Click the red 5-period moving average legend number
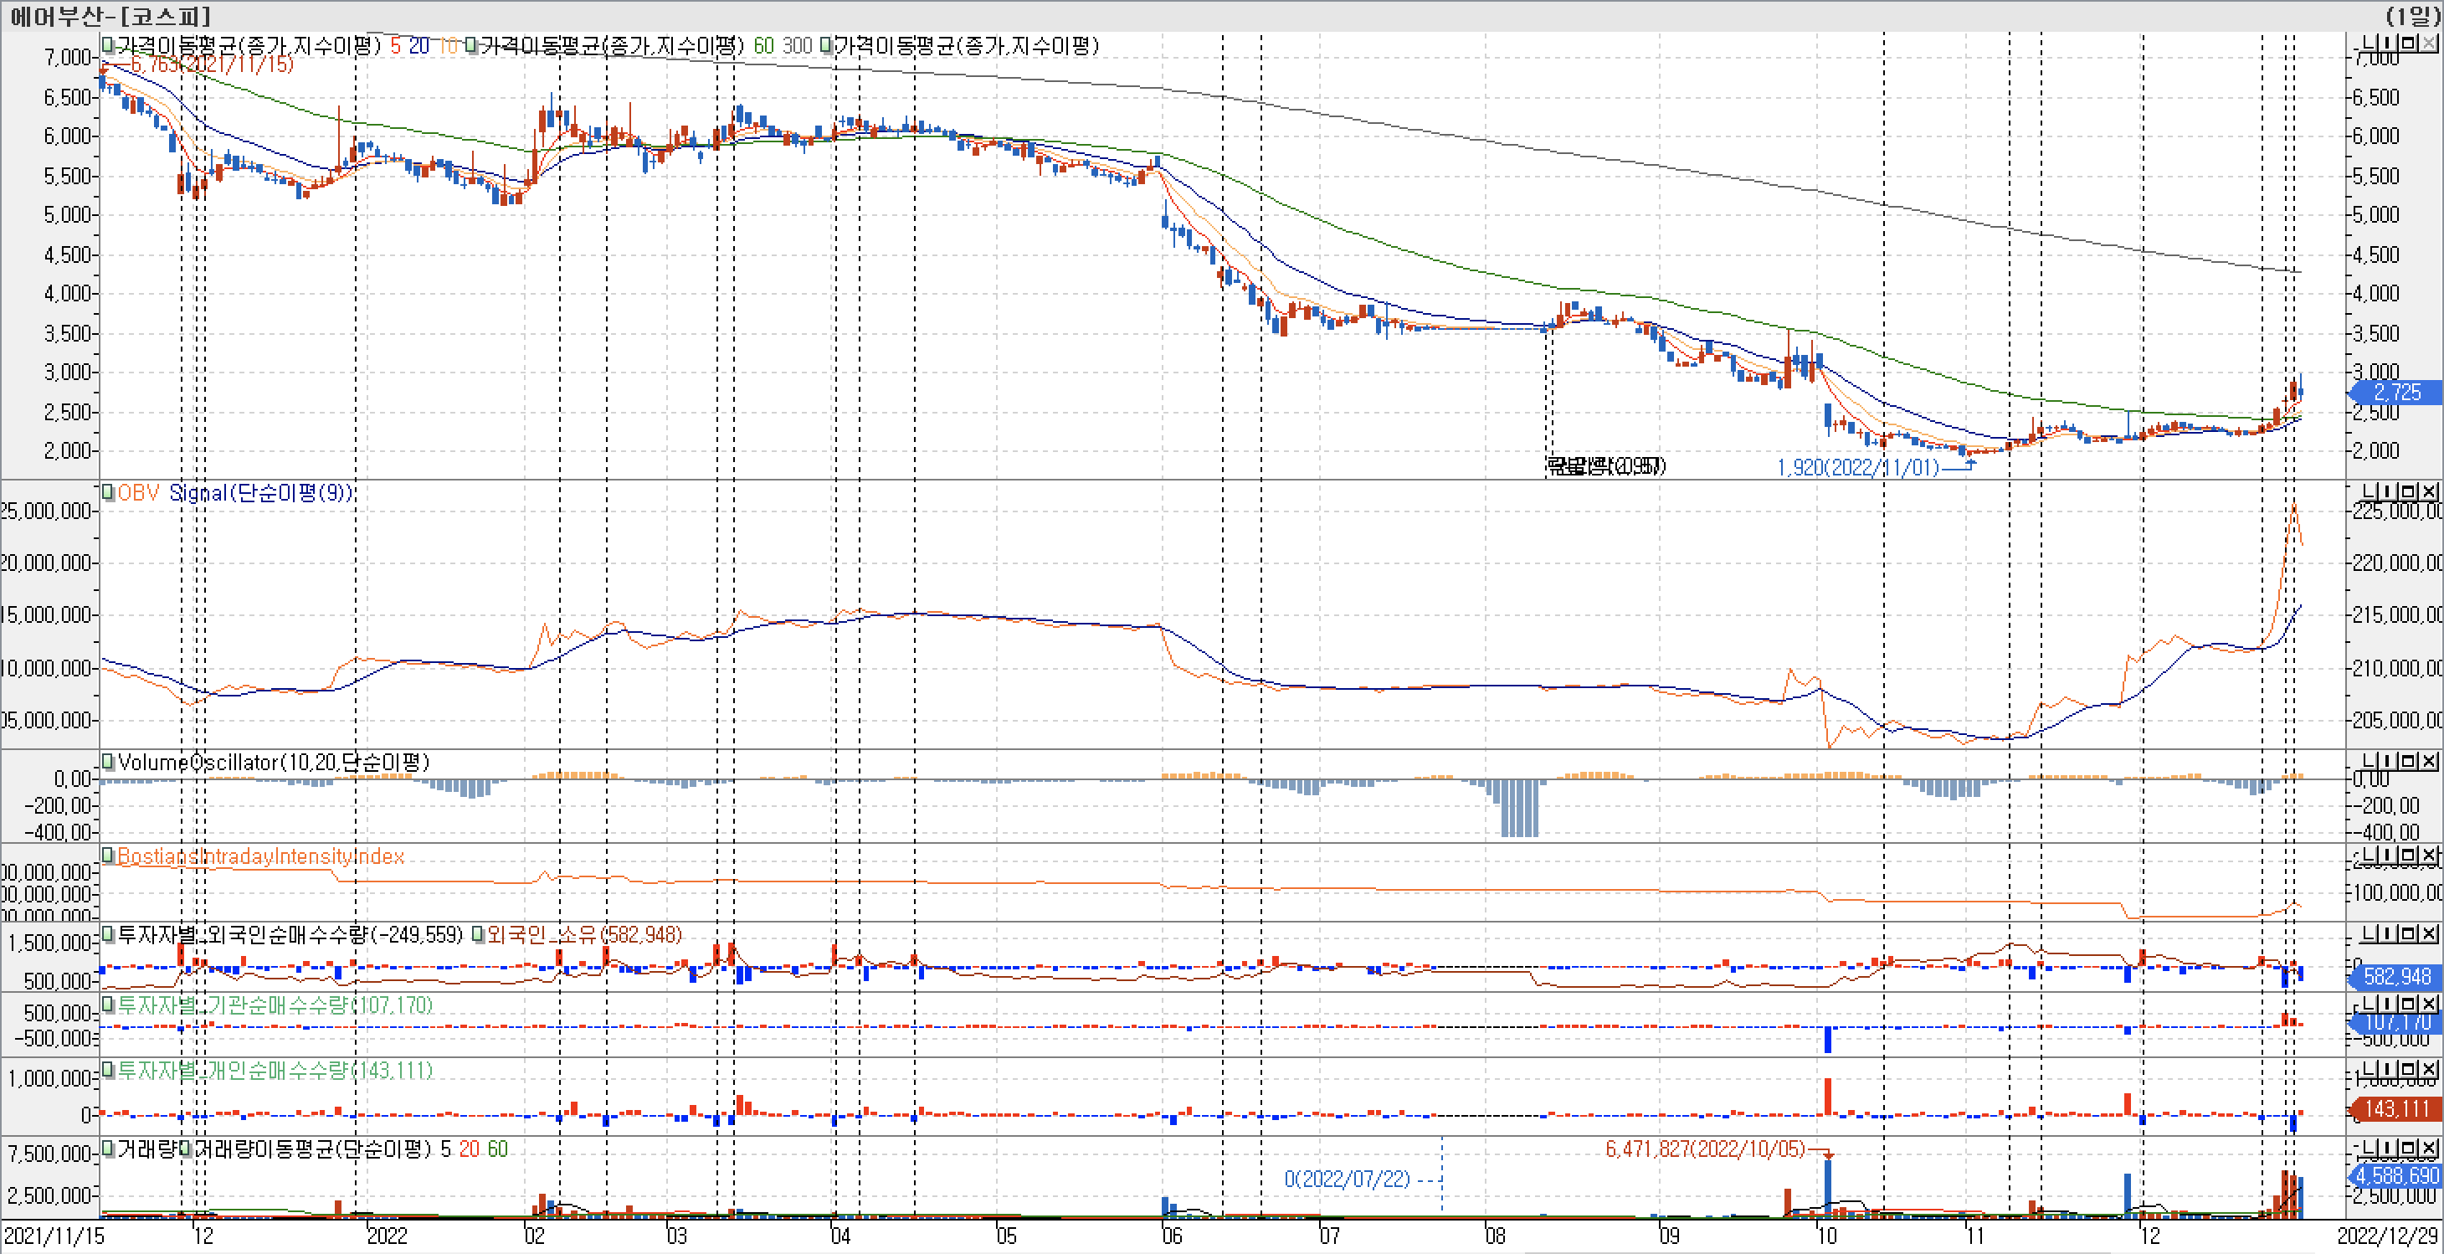This screenshot has width=2444, height=1254. pos(395,45)
